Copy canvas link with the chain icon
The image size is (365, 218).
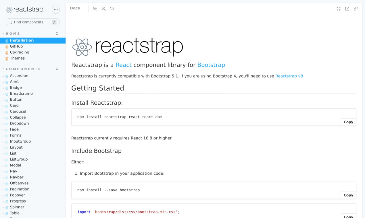[x=356, y=9]
